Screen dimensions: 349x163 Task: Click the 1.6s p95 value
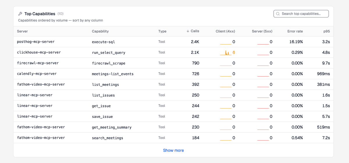pyautogui.click(x=326, y=95)
